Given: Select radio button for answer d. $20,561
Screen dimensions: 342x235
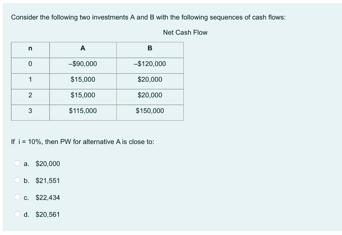Looking at the screenshot, I should pos(17,215).
